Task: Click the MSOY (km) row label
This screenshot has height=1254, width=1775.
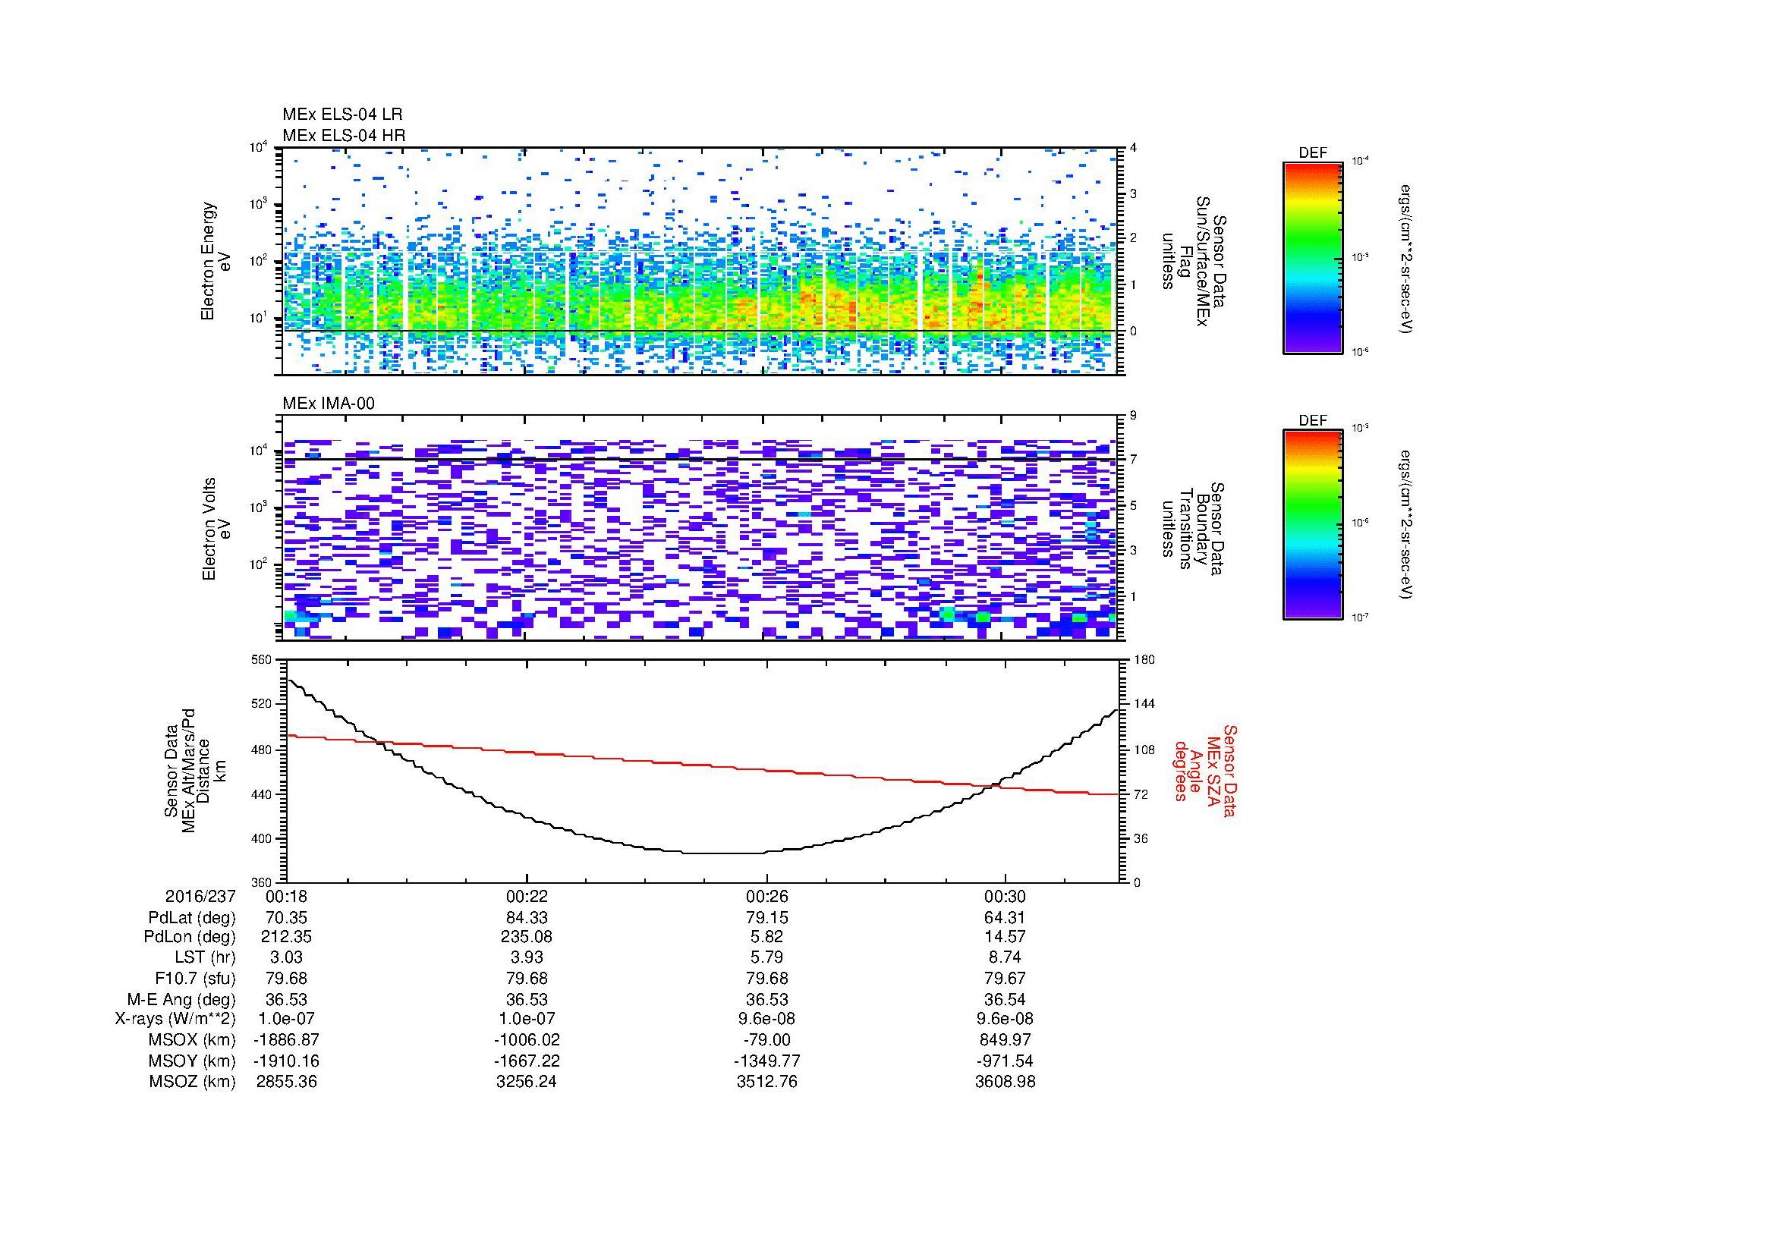Action: pos(192,1061)
